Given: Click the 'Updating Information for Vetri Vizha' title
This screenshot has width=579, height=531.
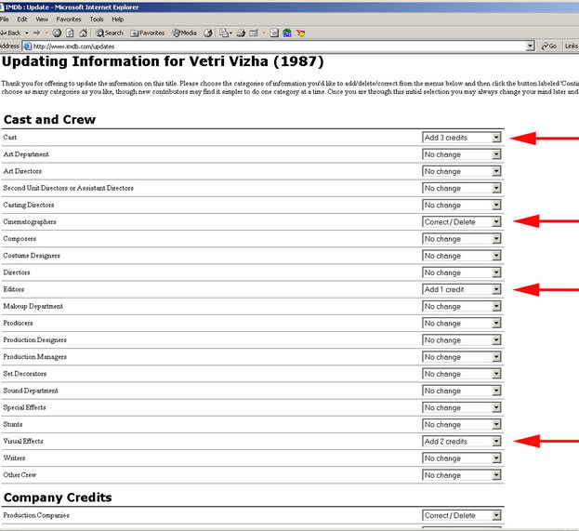Looking at the screenshot, I should [x=163, y=61].
